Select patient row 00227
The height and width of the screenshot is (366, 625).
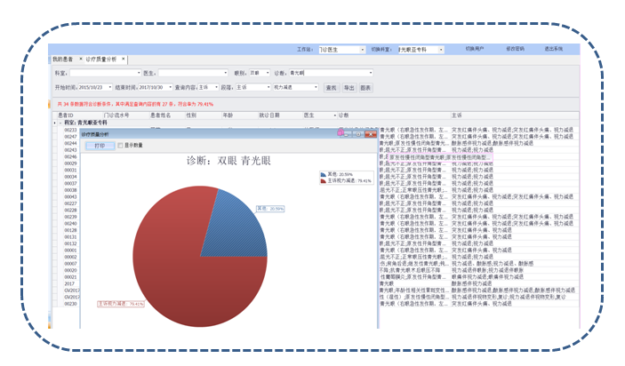70,203
